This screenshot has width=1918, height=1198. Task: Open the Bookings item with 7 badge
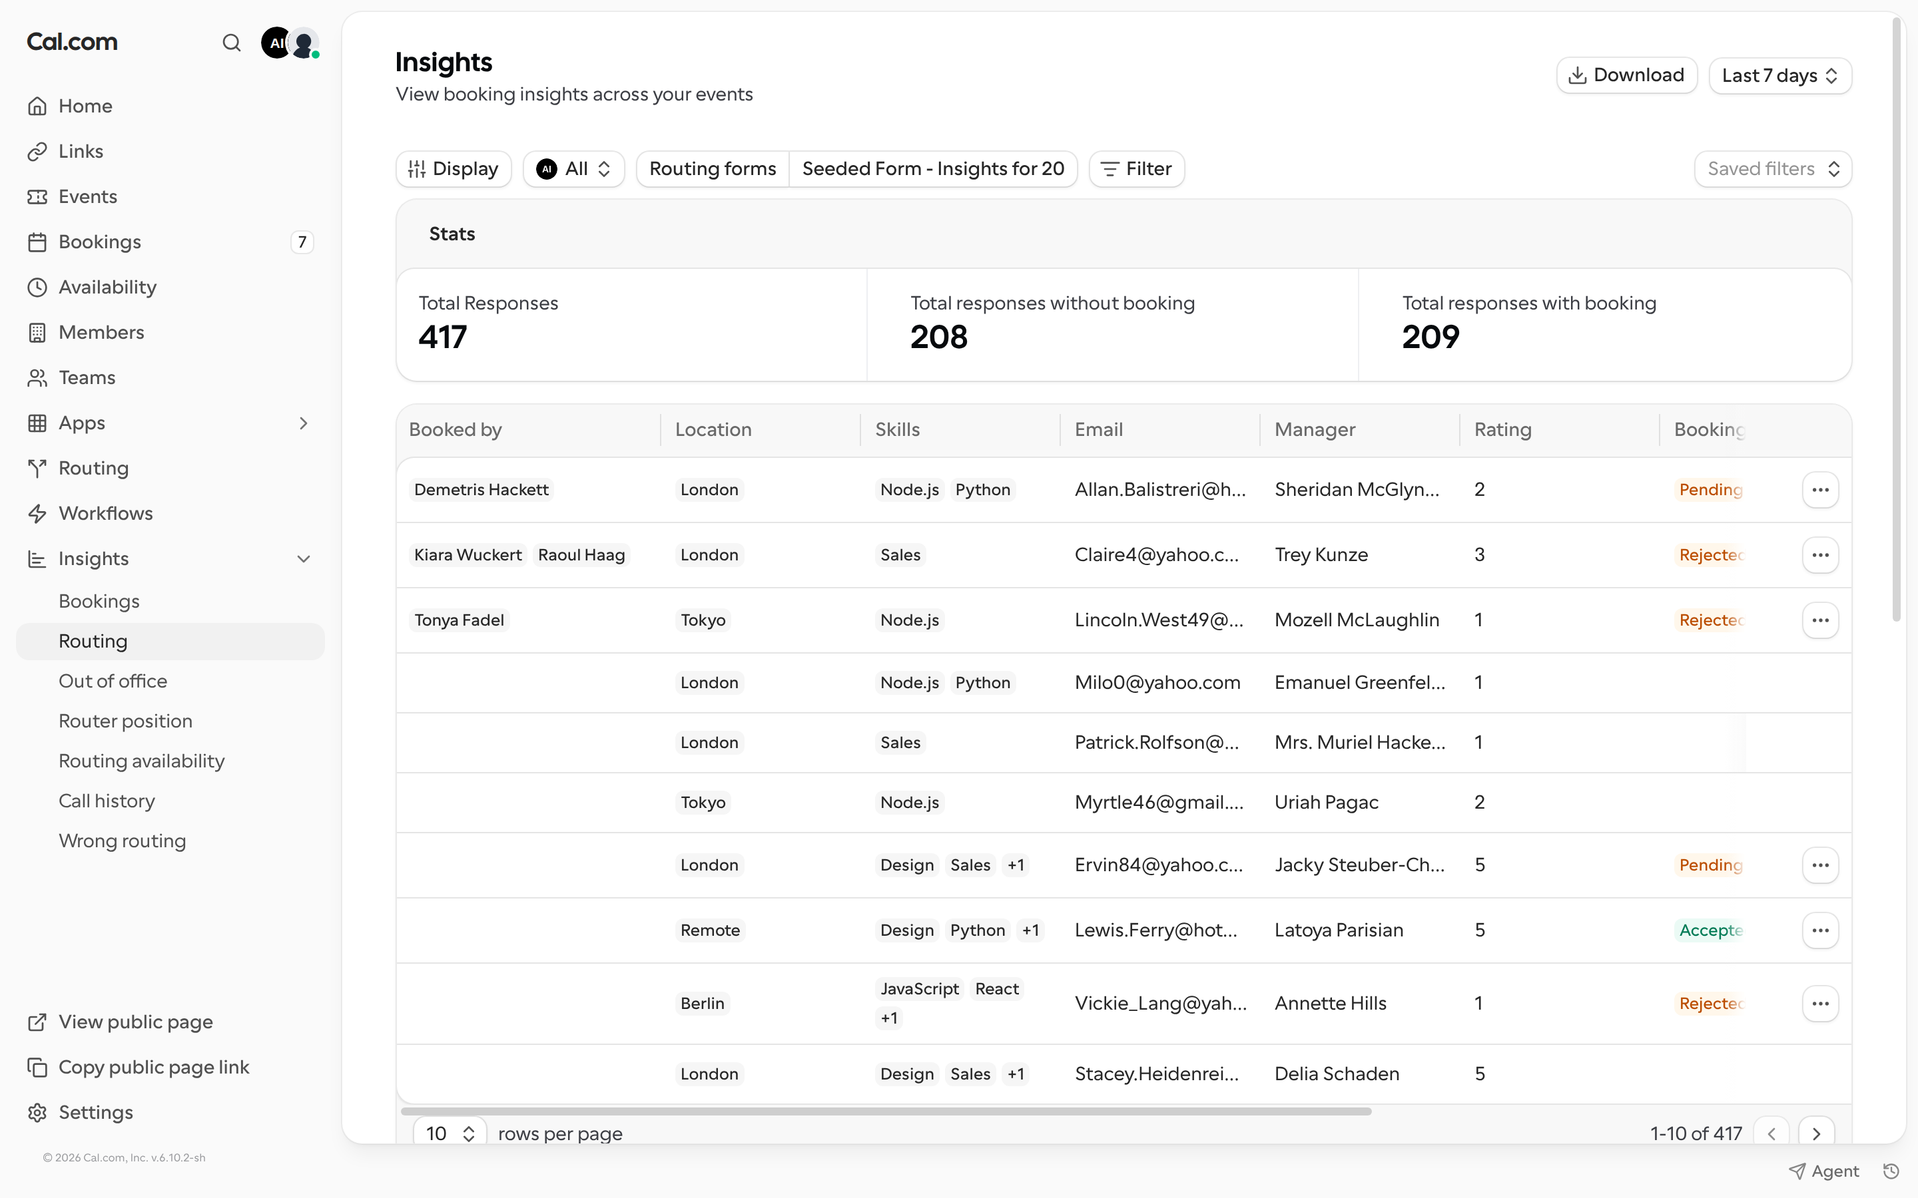[x=170, y=242]
